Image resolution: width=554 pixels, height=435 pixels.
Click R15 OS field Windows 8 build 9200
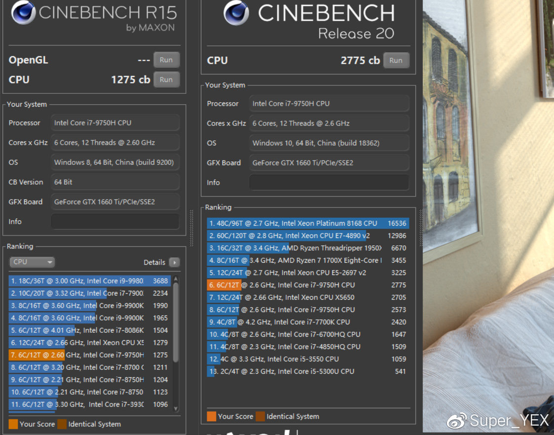tap(115, 162)
